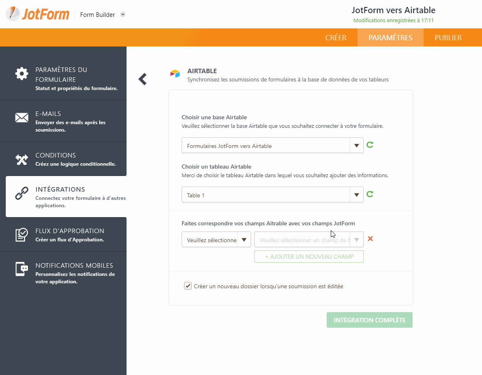Click the envelope E-mails icon
482x375 pixels.
pos(22,118)
